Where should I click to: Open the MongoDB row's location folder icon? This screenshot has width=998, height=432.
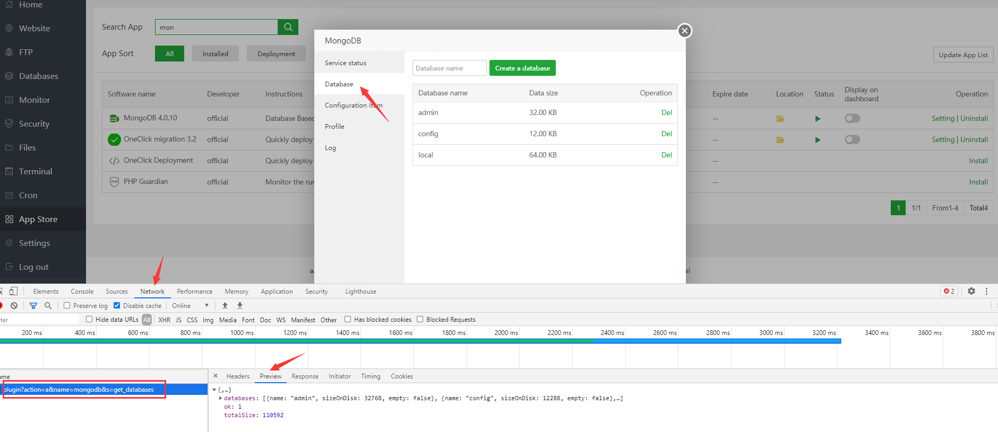coord(780,119)
